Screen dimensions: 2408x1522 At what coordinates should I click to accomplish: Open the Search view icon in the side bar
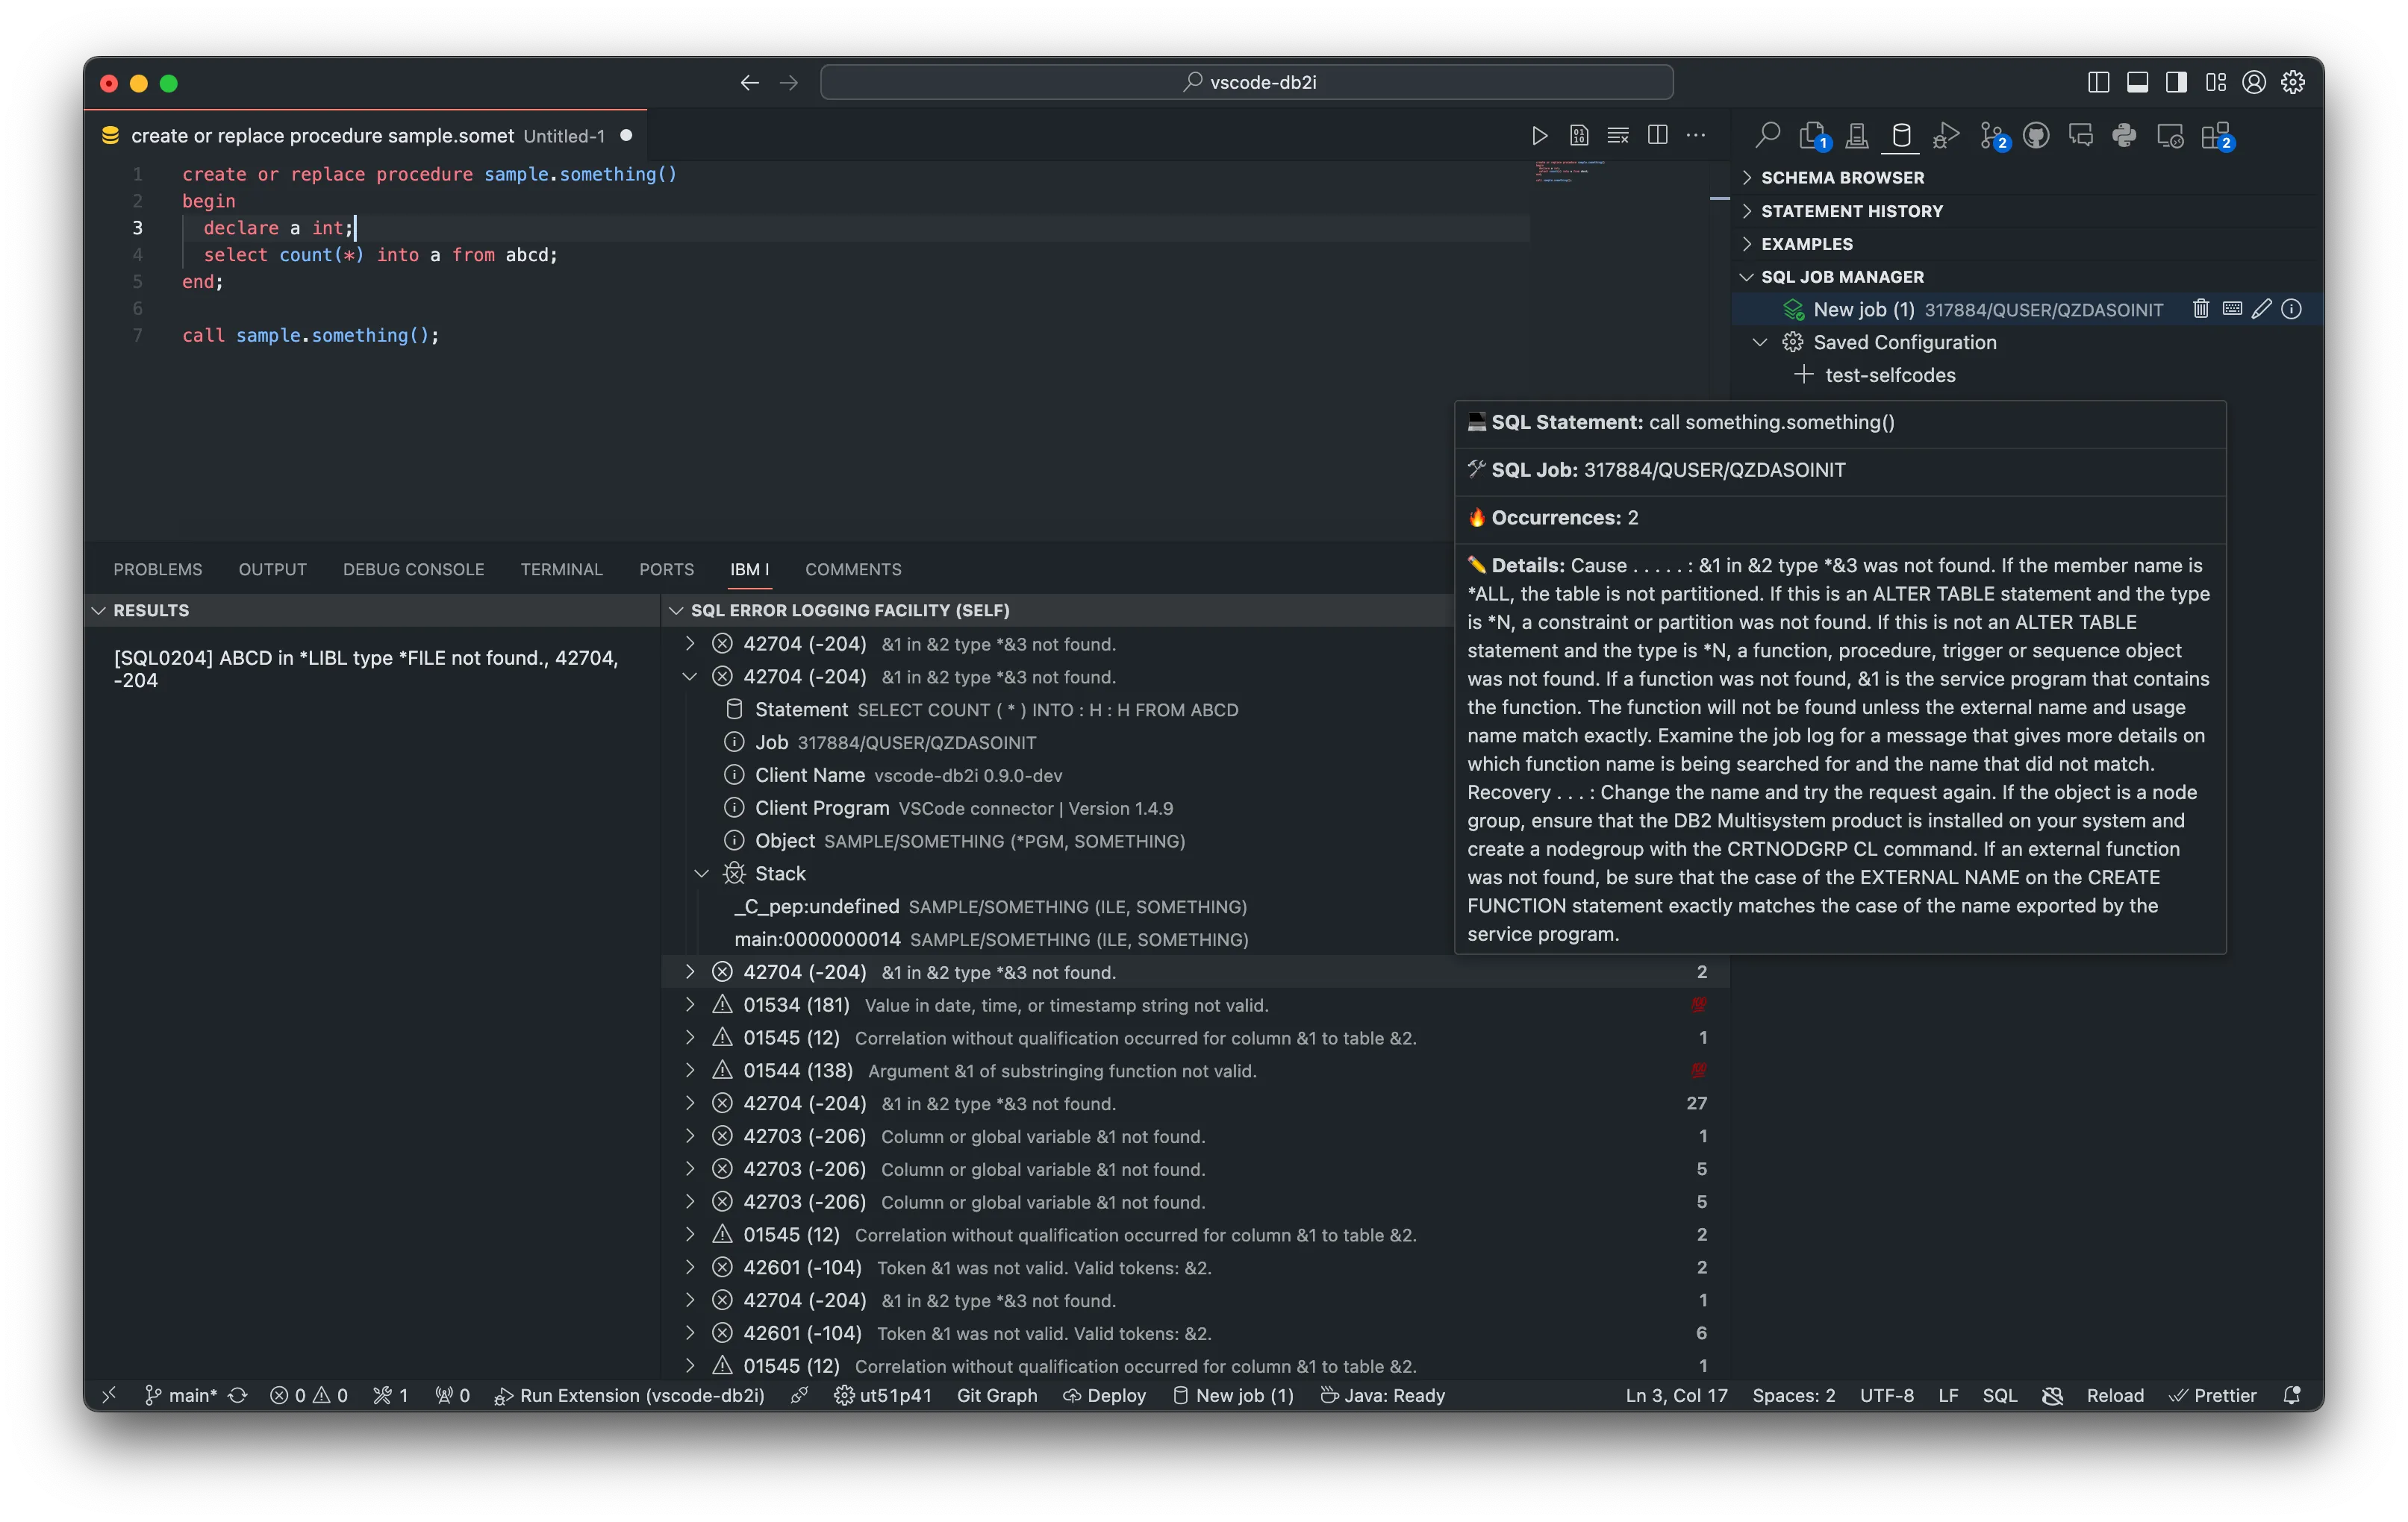pos(1768,135)
